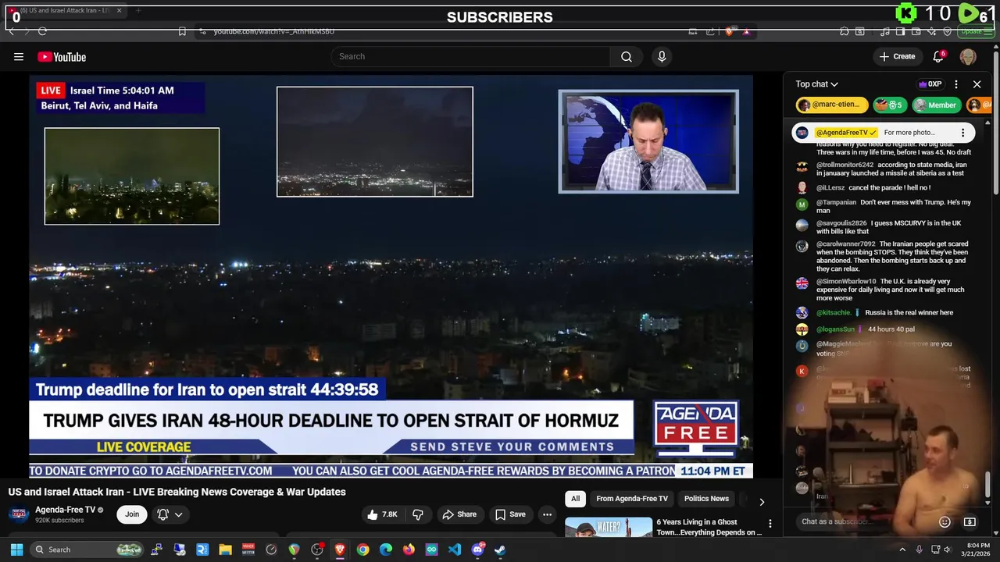The width and height of the screenshot is (1000, 562).
Task: Open Brave from the taskbar
Action: coord(340,550)
